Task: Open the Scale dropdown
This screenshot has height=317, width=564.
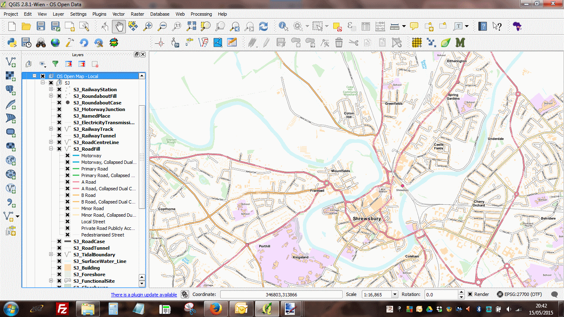Action: point(394,294)
